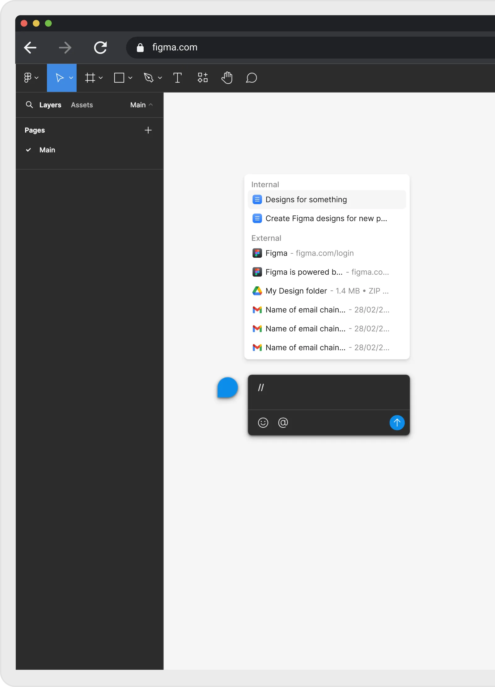Open the emoji picker in comment box
Image resolution: width=495 pixels, height=687 pixels.
pos(263,423)
